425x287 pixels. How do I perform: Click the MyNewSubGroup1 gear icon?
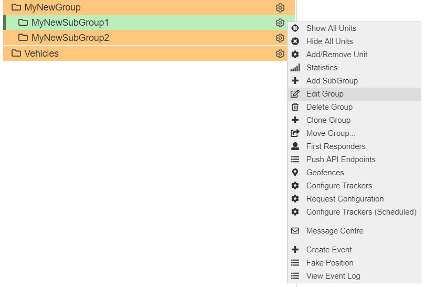280,23
